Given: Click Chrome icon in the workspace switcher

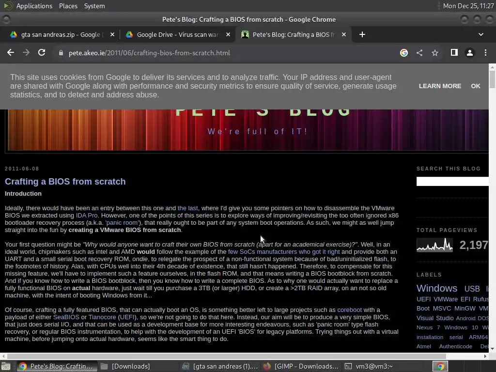Looking at the screenshot, I should coord(440,366).
